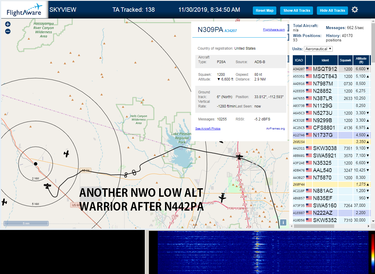
Task: Click the FlightAware logo
Action: (x=24, y=10)
